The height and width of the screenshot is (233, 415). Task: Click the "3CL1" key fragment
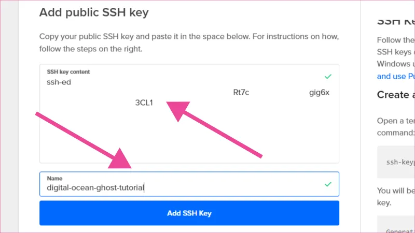[x=144, y=103]
